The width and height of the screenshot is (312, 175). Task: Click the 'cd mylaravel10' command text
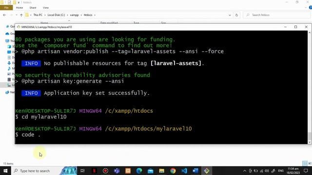(44, 117)
